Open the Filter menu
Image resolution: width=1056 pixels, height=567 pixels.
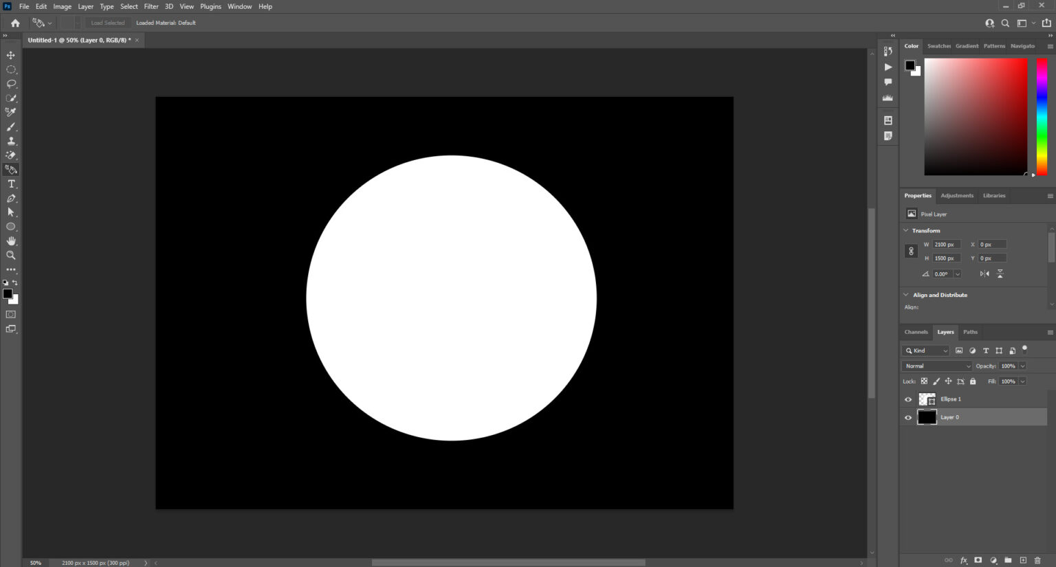coord(151,6)
